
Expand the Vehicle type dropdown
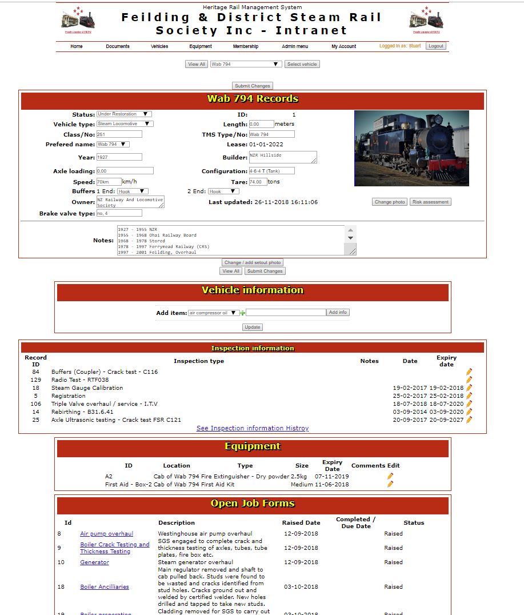[x=125, y=123]
